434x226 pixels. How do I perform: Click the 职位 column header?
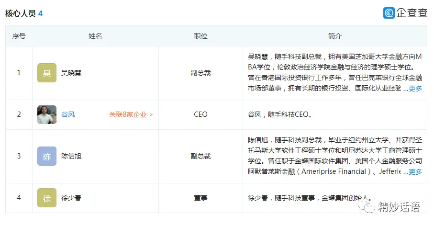200,36
